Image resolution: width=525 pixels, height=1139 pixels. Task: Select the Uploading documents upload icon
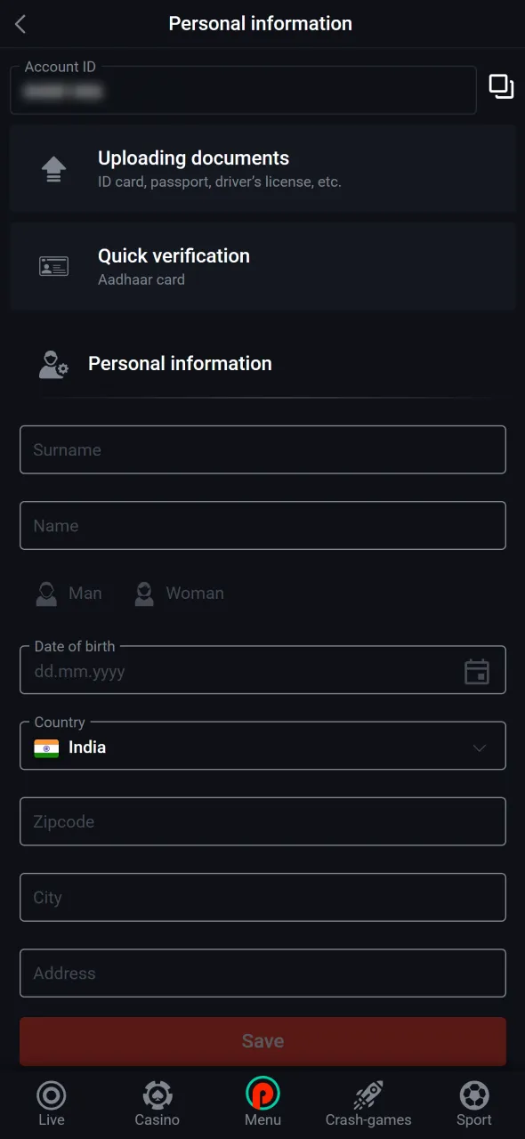pyautogui.click(x=53, y=168)
